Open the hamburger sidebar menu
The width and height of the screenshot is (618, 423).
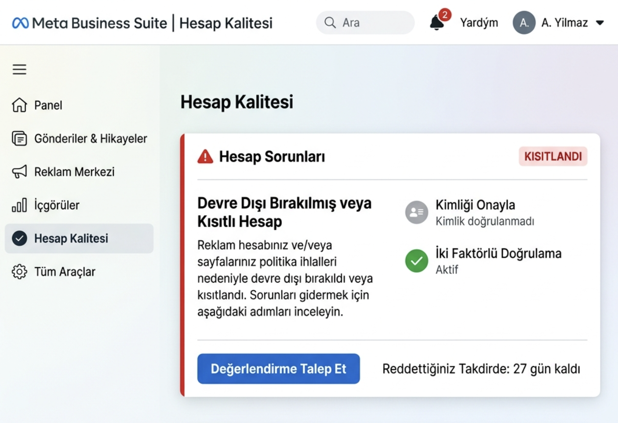(19, 69)
